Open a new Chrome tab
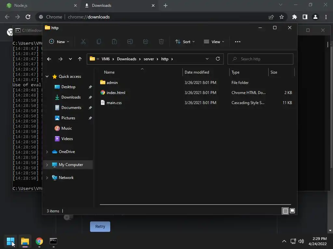The width and height of the screenshot is (333, 249). [166, 6]
